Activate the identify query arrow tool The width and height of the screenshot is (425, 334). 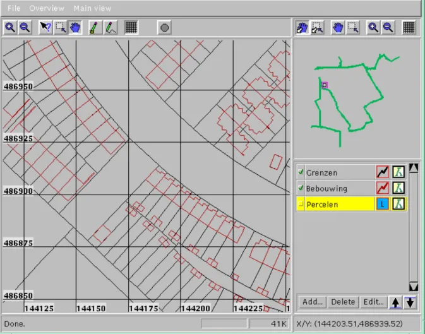tap(45, 27)
